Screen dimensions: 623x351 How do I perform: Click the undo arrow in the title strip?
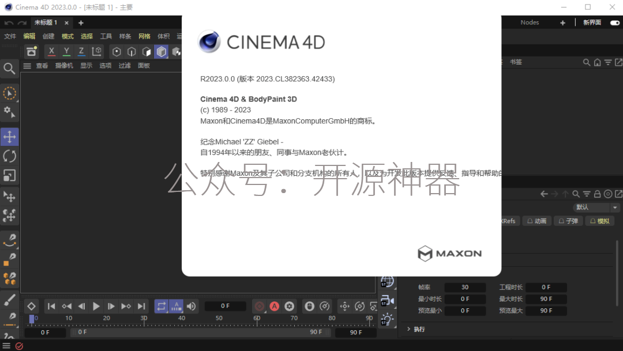point(9,23)
